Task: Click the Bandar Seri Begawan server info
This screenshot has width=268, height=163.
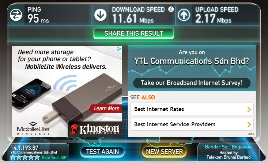Action: click(229, 152)
